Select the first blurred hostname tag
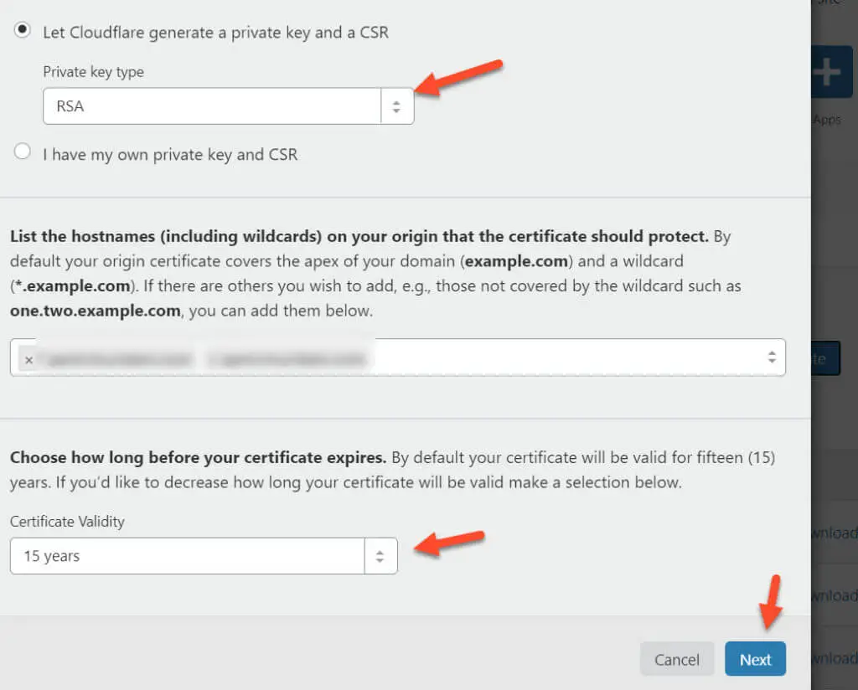Viewport: 858px width, 690px height. (118, 359)
